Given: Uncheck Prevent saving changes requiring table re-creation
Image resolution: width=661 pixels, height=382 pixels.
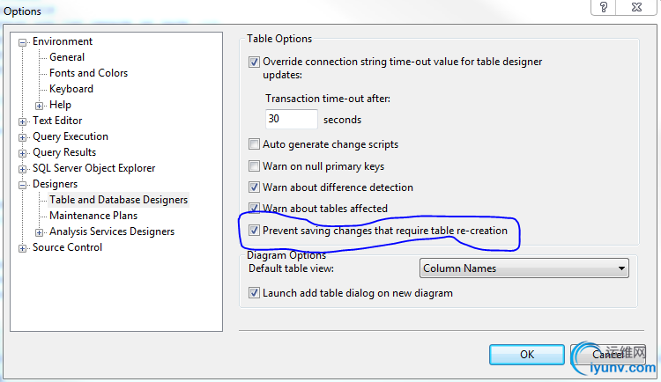Looking at the screenshot, I should click(x=254, y=231).
